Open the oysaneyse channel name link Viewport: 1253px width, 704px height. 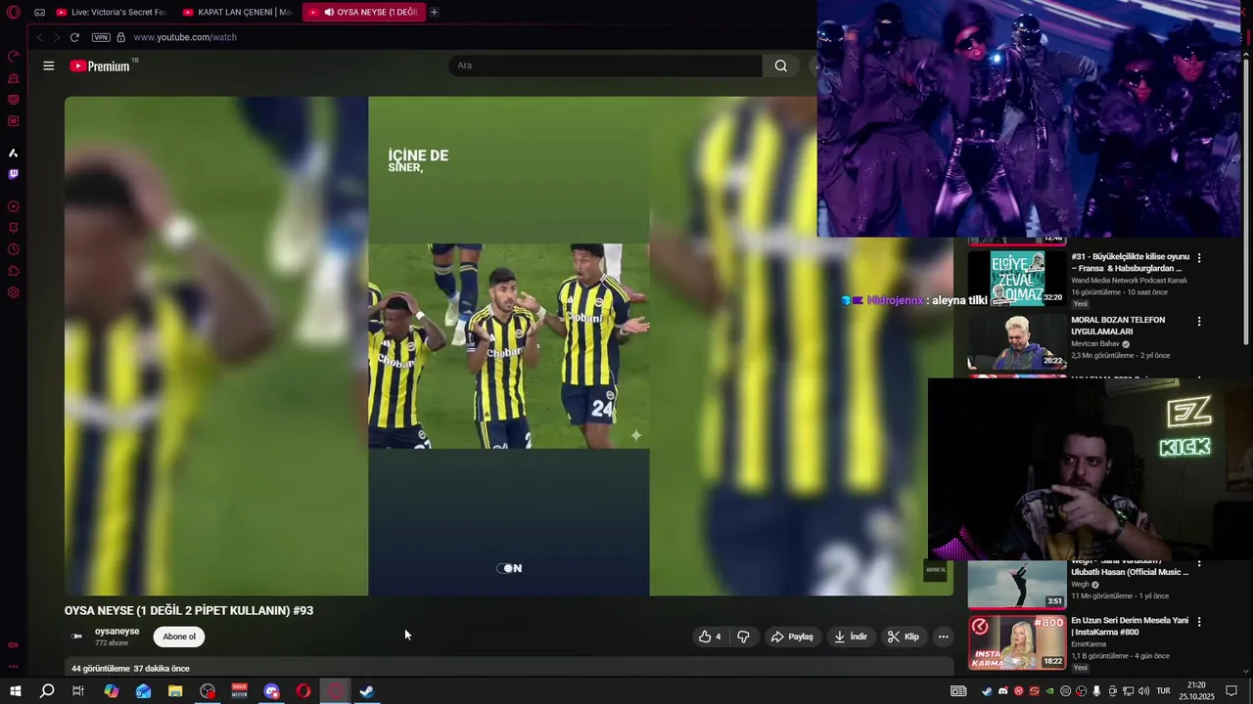[x=116, y=632]
